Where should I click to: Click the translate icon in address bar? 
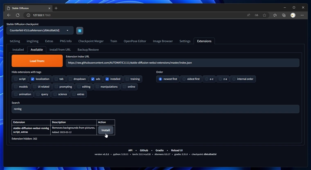click(x=257, y=15)
